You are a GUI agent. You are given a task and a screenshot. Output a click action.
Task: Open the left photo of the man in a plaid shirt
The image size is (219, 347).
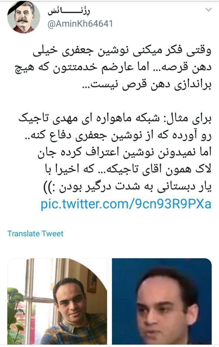click(x=57, y=301)
